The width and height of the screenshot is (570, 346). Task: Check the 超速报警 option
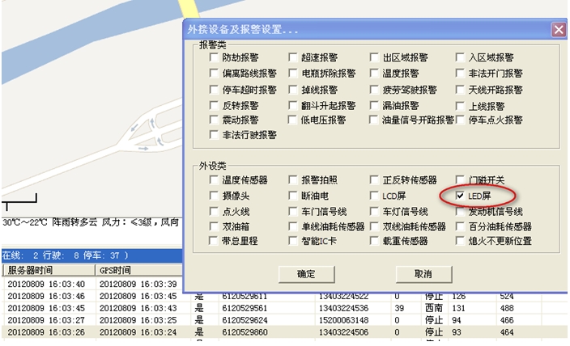pyautogui.click(x=293, y=58)
